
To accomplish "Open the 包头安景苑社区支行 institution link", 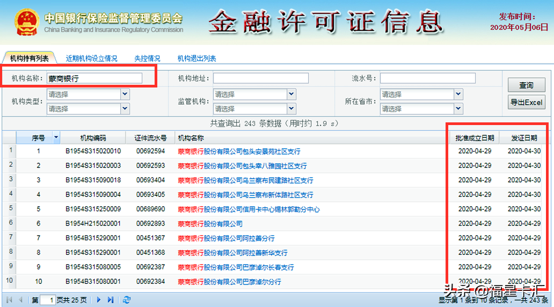I will pyautogui.click(x=239, y=151).
